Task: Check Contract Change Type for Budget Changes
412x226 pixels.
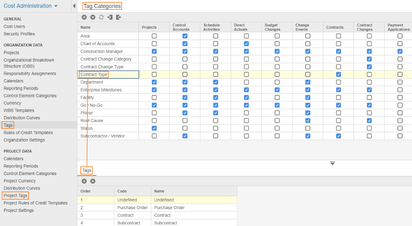Action: [277, 67]
